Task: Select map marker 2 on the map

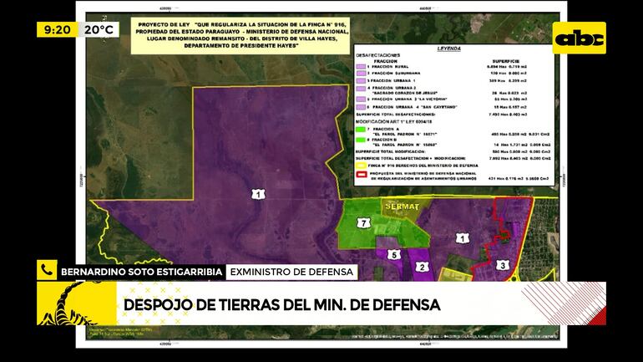Action: (423, 267)
